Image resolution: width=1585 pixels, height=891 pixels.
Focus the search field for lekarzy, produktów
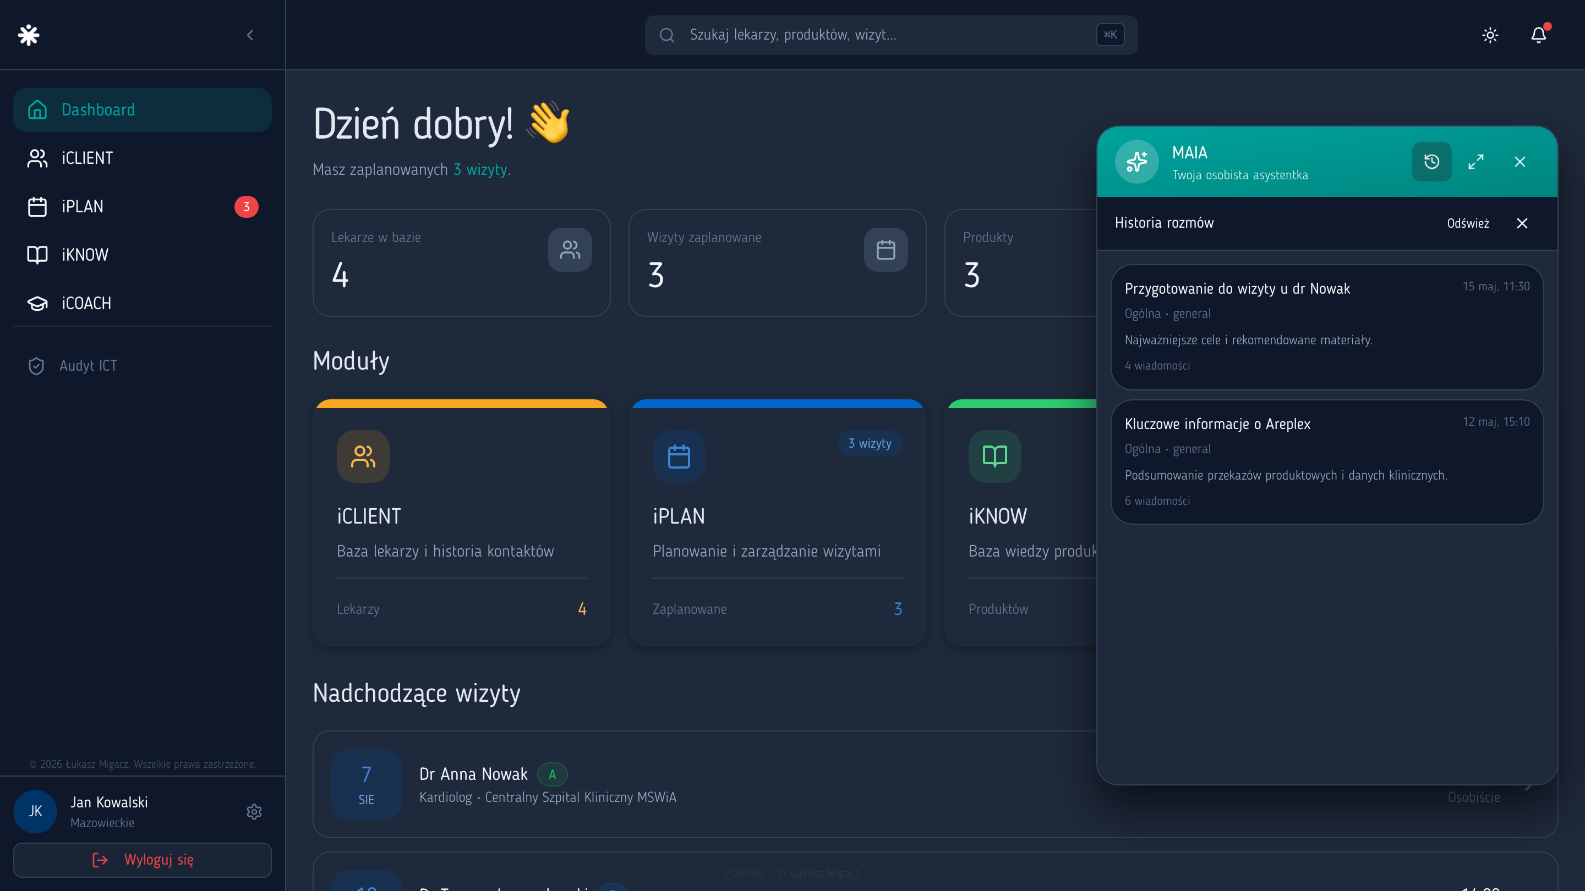pos(891,35)
